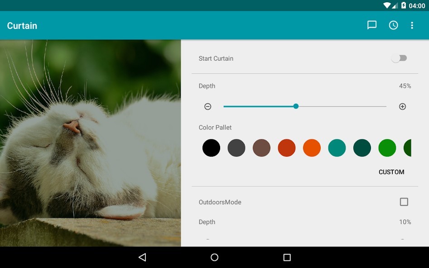Tap the Android back button

click(142, 257)
